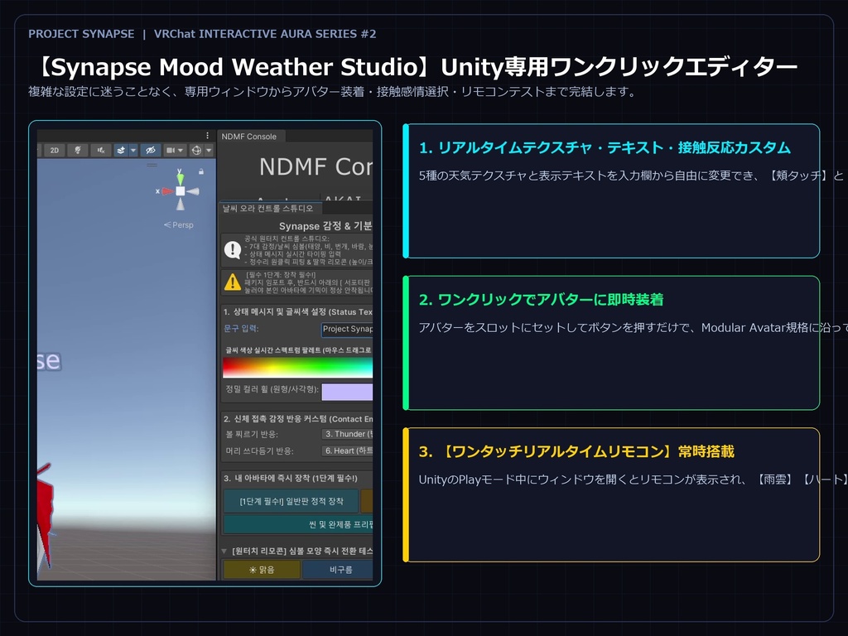848x636 pixels.
Task: Toggle scene lighting bulb icon
Action: (x=78, y=151)
